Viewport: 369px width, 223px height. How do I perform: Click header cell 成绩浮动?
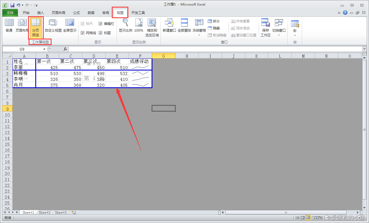pos(140,62)
